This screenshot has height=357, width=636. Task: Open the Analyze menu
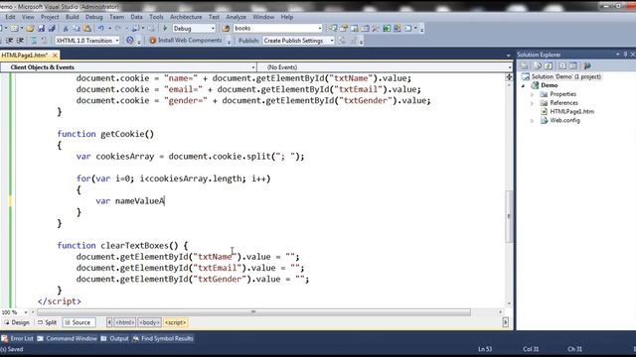coord(237,17)
